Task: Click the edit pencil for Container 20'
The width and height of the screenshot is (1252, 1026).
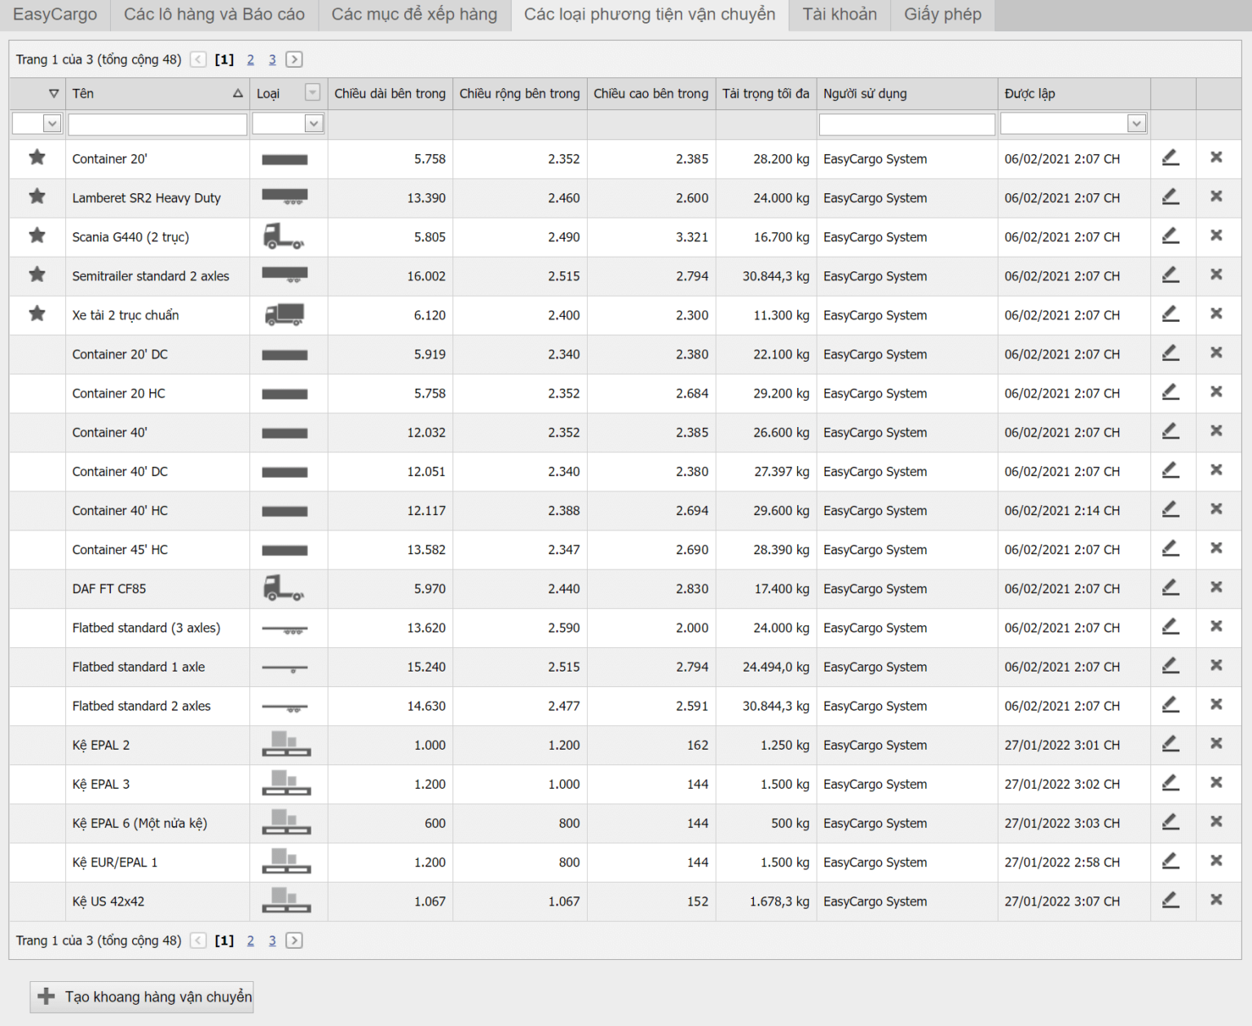Action: point(1170,158)
